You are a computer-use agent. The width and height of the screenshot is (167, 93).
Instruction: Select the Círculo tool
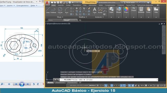click(x=60, y=10)
